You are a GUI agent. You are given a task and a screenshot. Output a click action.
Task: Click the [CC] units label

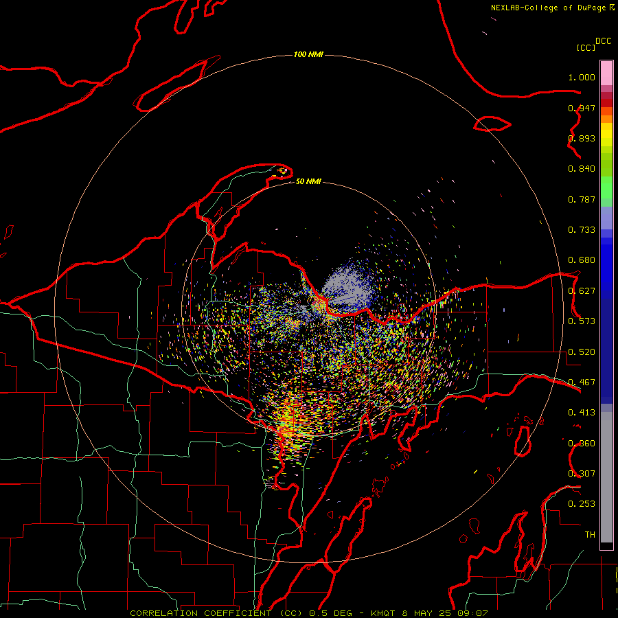(586, 47)
